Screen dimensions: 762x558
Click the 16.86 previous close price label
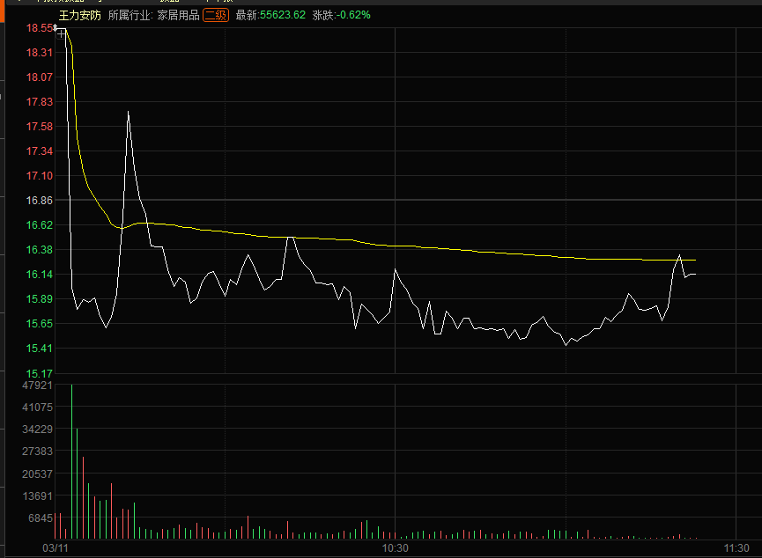(x=40, y=201)
